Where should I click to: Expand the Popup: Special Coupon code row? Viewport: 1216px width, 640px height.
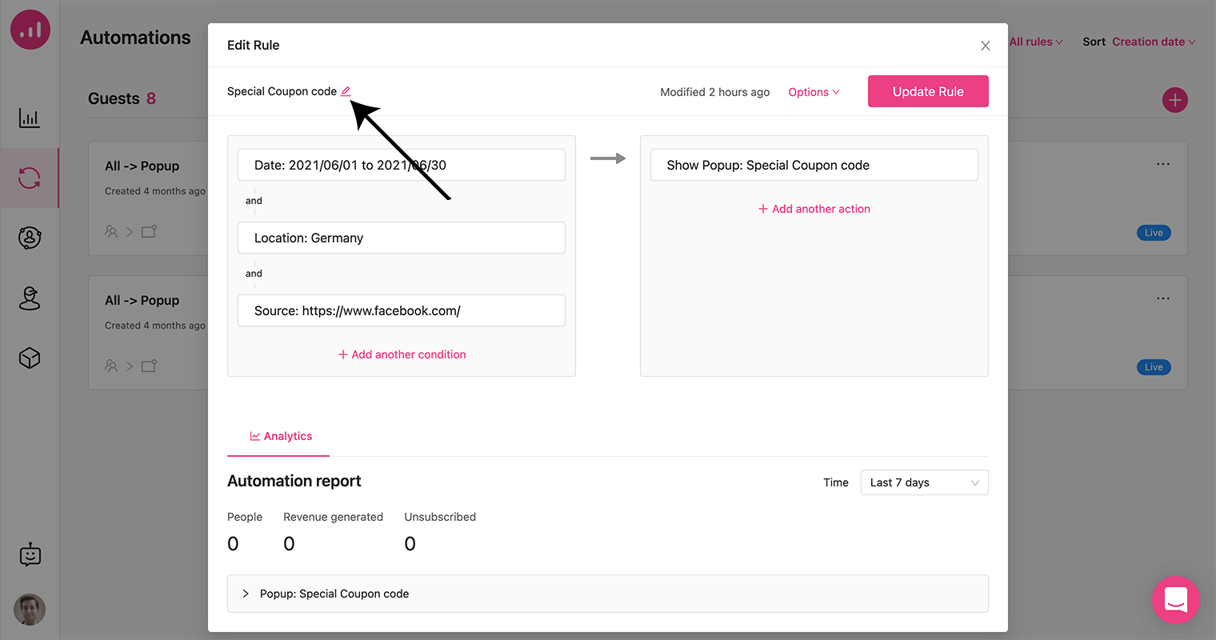tap(608, 594)
